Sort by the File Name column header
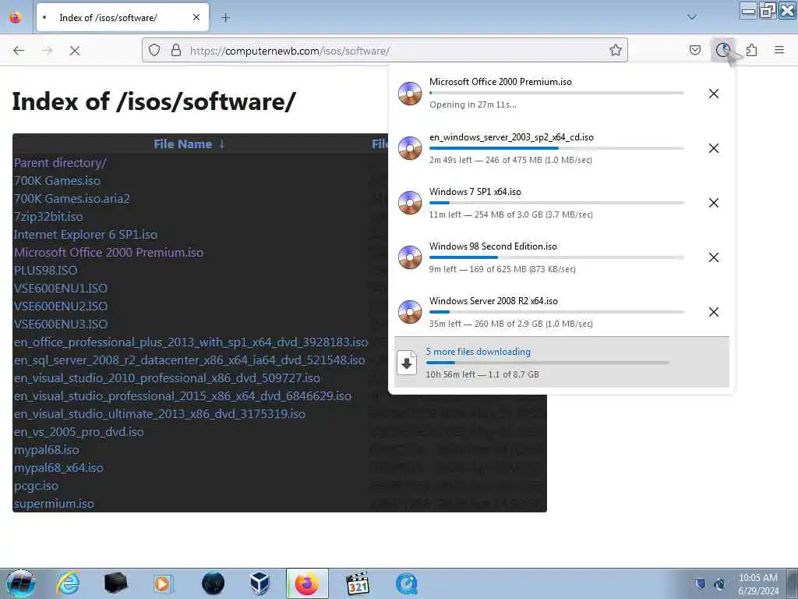The width and height of the screenshot is (798, 599). 189,144
